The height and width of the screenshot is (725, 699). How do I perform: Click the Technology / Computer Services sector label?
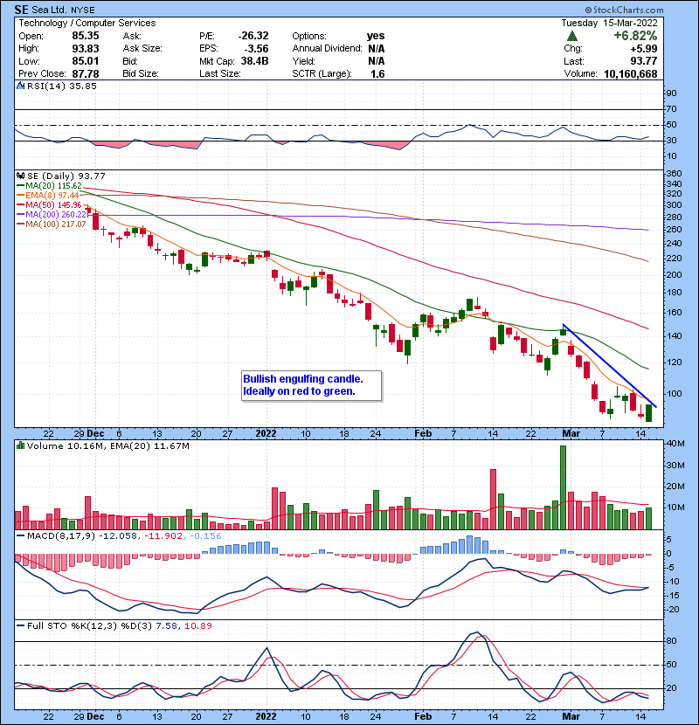coord(87,23)
